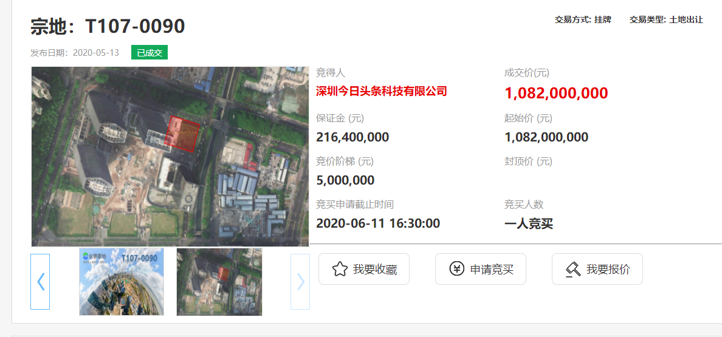
Task: Click the 起始价 (元) label
Action: pyautogui.click(x=528, y=118)
